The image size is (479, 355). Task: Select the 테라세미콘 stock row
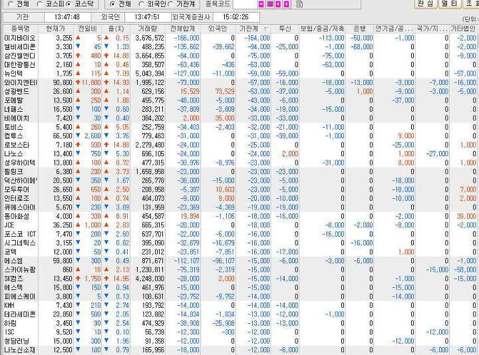click(239, 314)
